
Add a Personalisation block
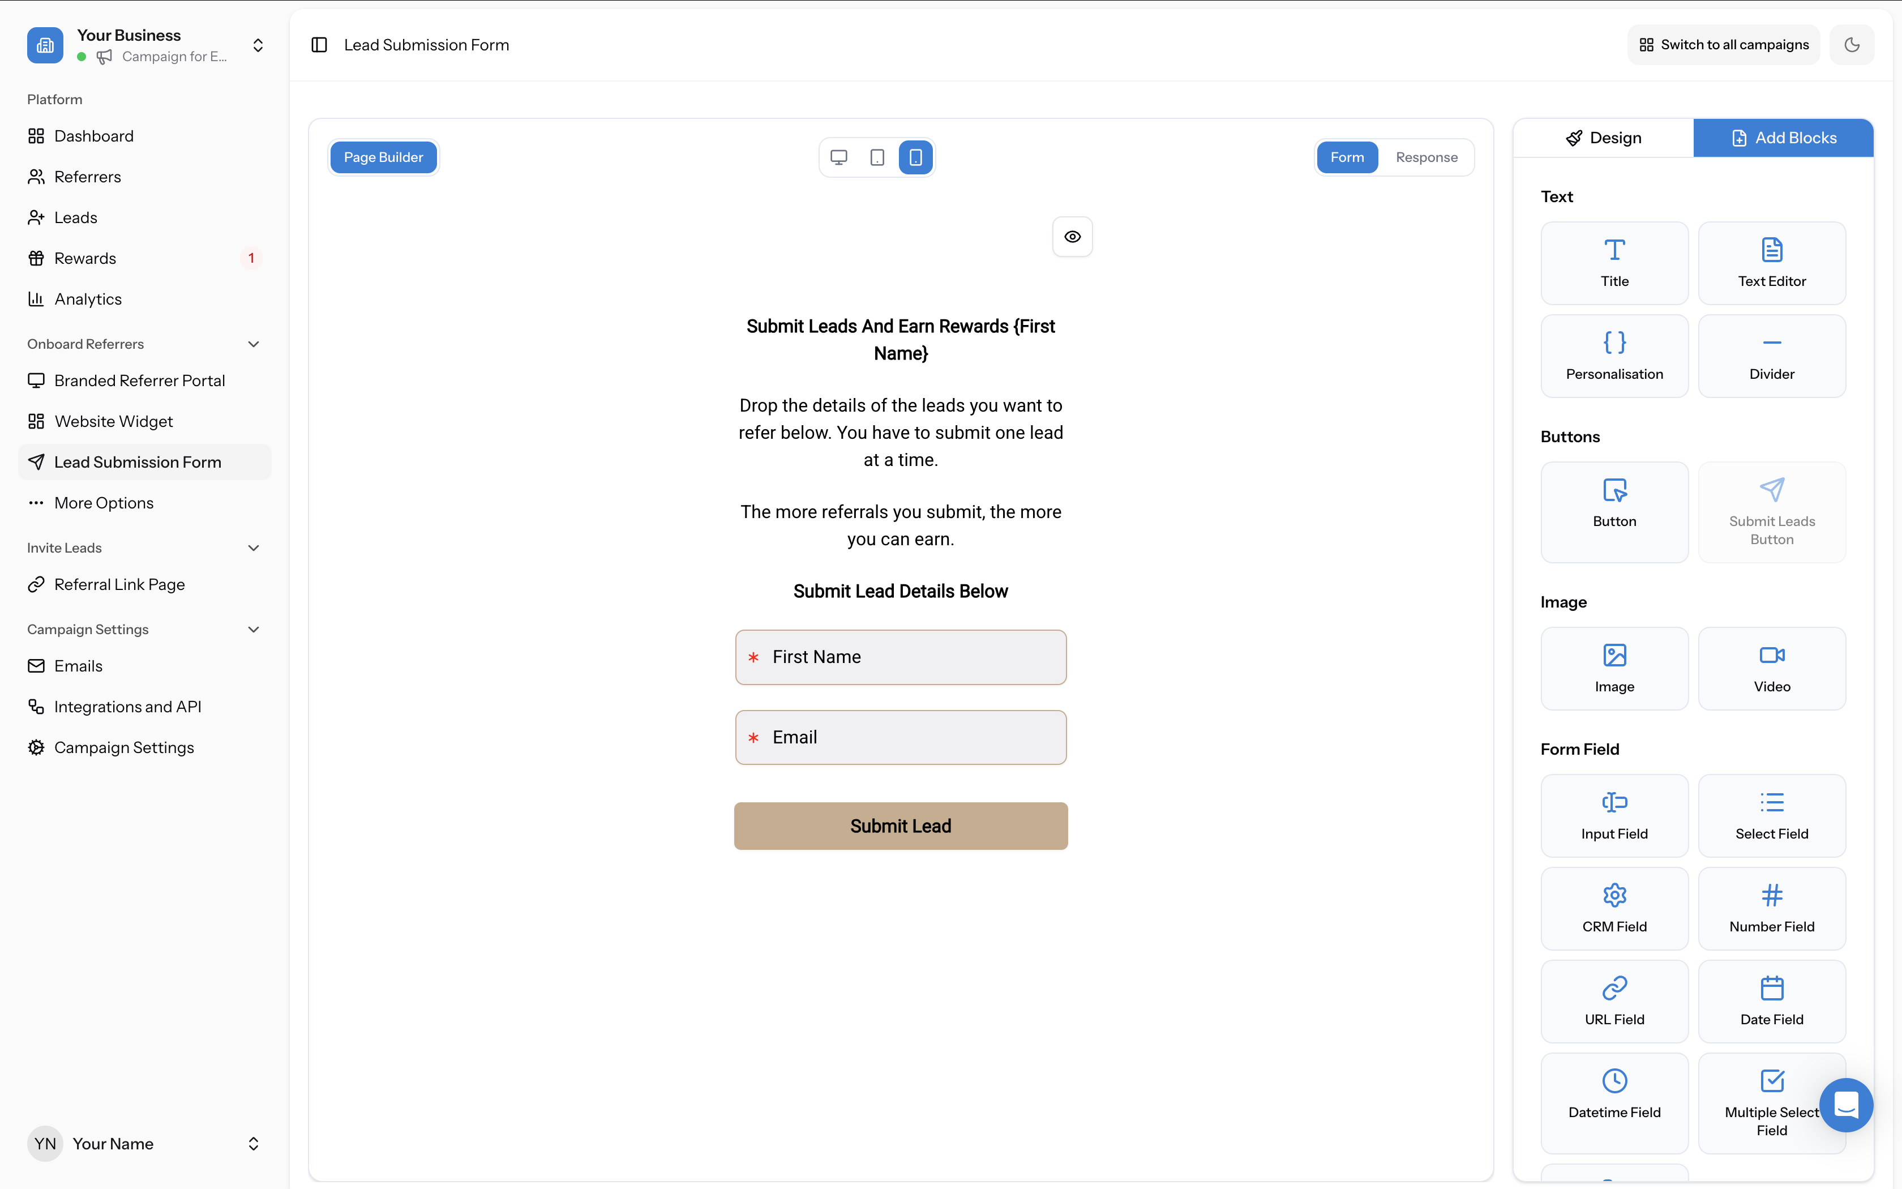(x=1614, y=356)
